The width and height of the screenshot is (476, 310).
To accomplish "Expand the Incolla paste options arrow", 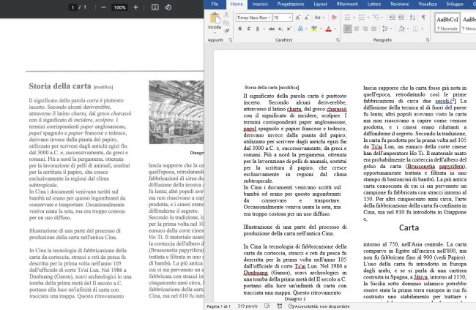I will [215, 32].
